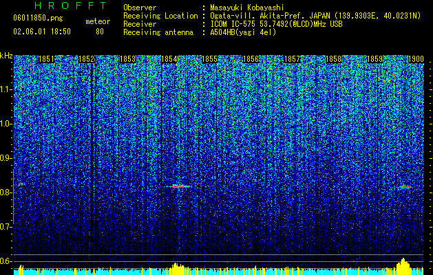Click the 0.9 kHz axis label
The image size is (433, 275).
(x=6, y=158)
